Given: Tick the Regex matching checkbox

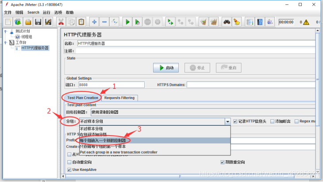Looking at the screenshot, I should [x=296, y=121].
